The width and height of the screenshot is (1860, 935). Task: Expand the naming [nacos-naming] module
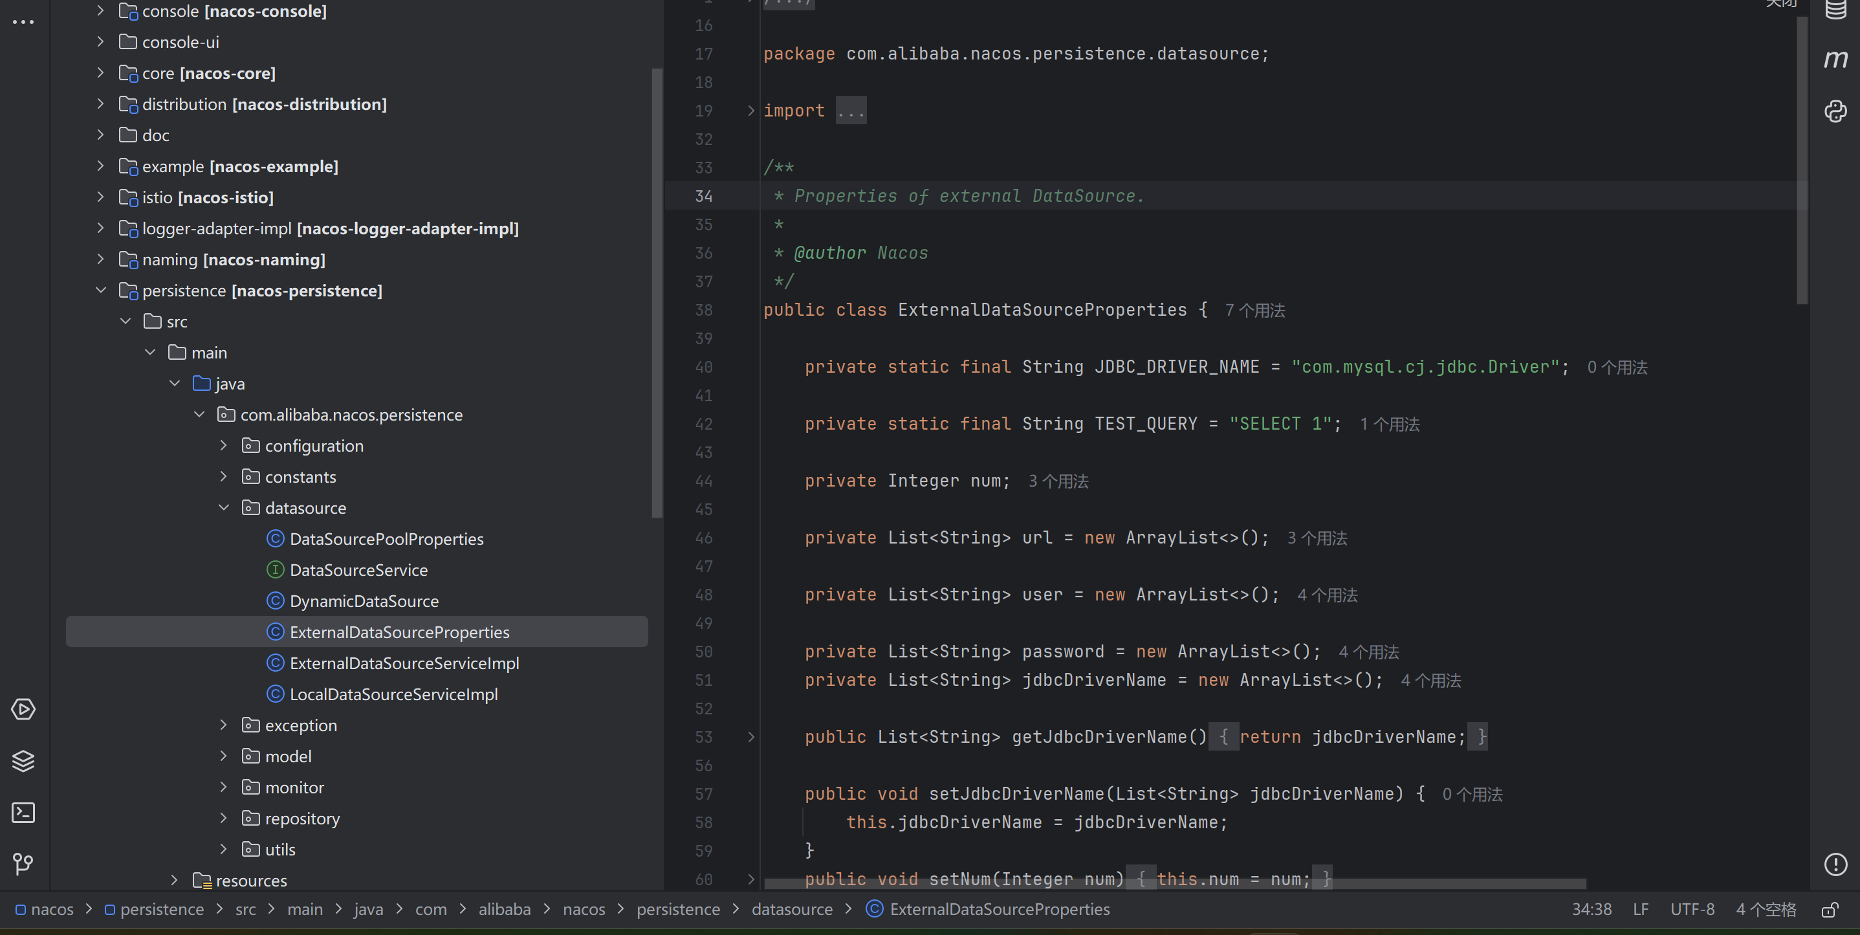(100, 259)
